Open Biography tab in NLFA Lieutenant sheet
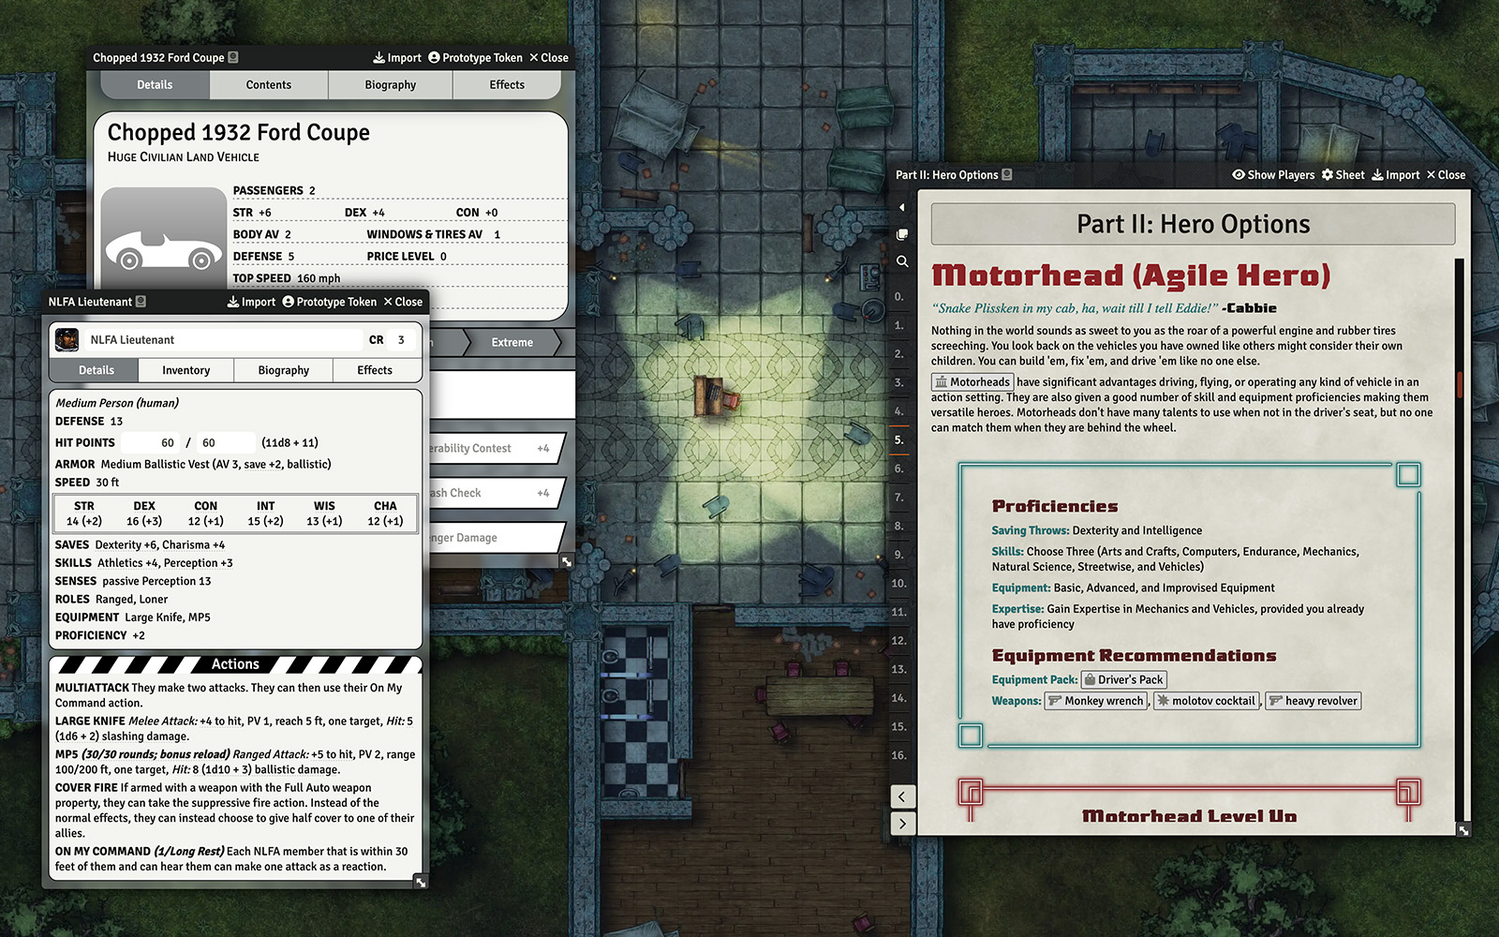Viewport: 1499px width, 937px height. 284,370
